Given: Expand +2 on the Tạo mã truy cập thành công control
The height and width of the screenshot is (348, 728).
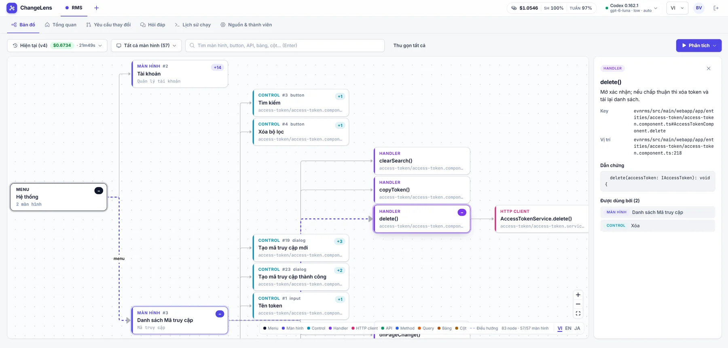Looking at the screenshot, I should click(x=340, y=270).
